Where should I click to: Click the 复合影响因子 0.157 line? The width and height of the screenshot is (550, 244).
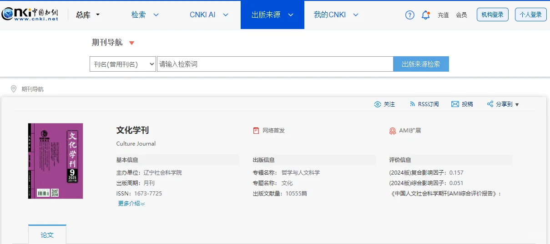pos(426,173)
